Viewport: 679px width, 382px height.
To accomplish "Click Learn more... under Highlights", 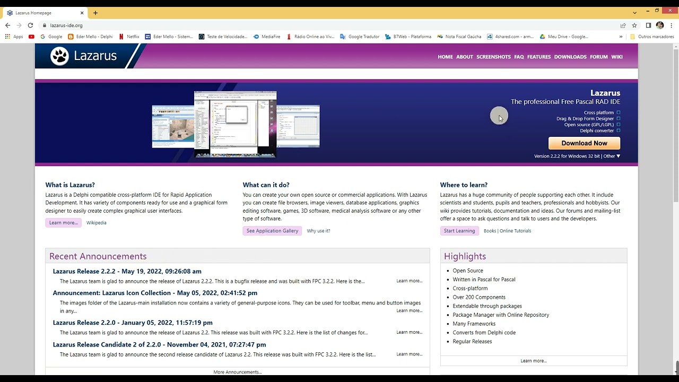I will pos(534,361).
